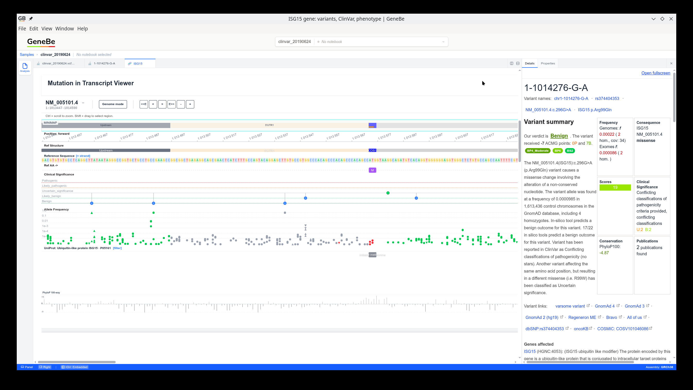Image resolution: width=693 pixels, height=390 pixels.
Task: Jump to next exon with E>> button
Action: coord(171,104)
